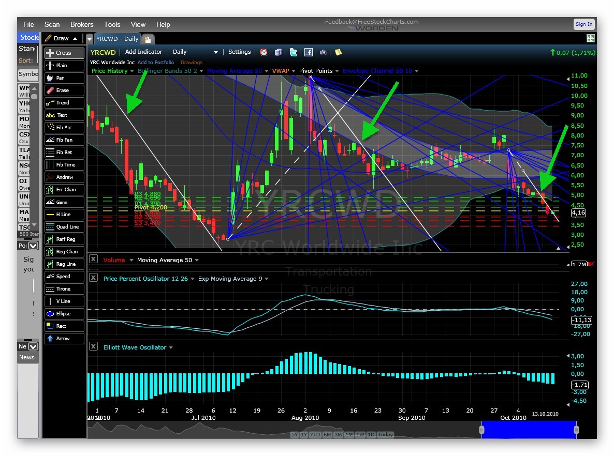Close the Volume indicator pane
Viewport: 614px width, 456px height.
click(93, 259)
